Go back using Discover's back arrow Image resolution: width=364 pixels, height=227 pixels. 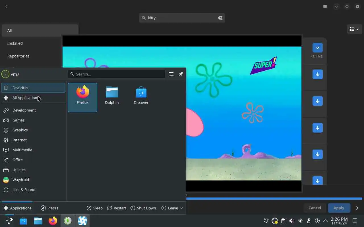tap(7, 7)
